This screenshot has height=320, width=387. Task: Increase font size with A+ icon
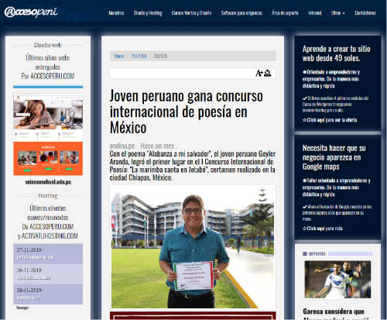(259, 73)
